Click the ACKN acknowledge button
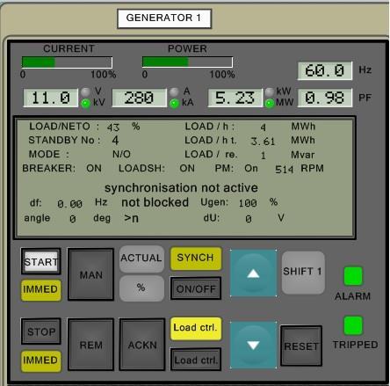The height and width of the screenshot is (386, 390). tap(142, 345)
